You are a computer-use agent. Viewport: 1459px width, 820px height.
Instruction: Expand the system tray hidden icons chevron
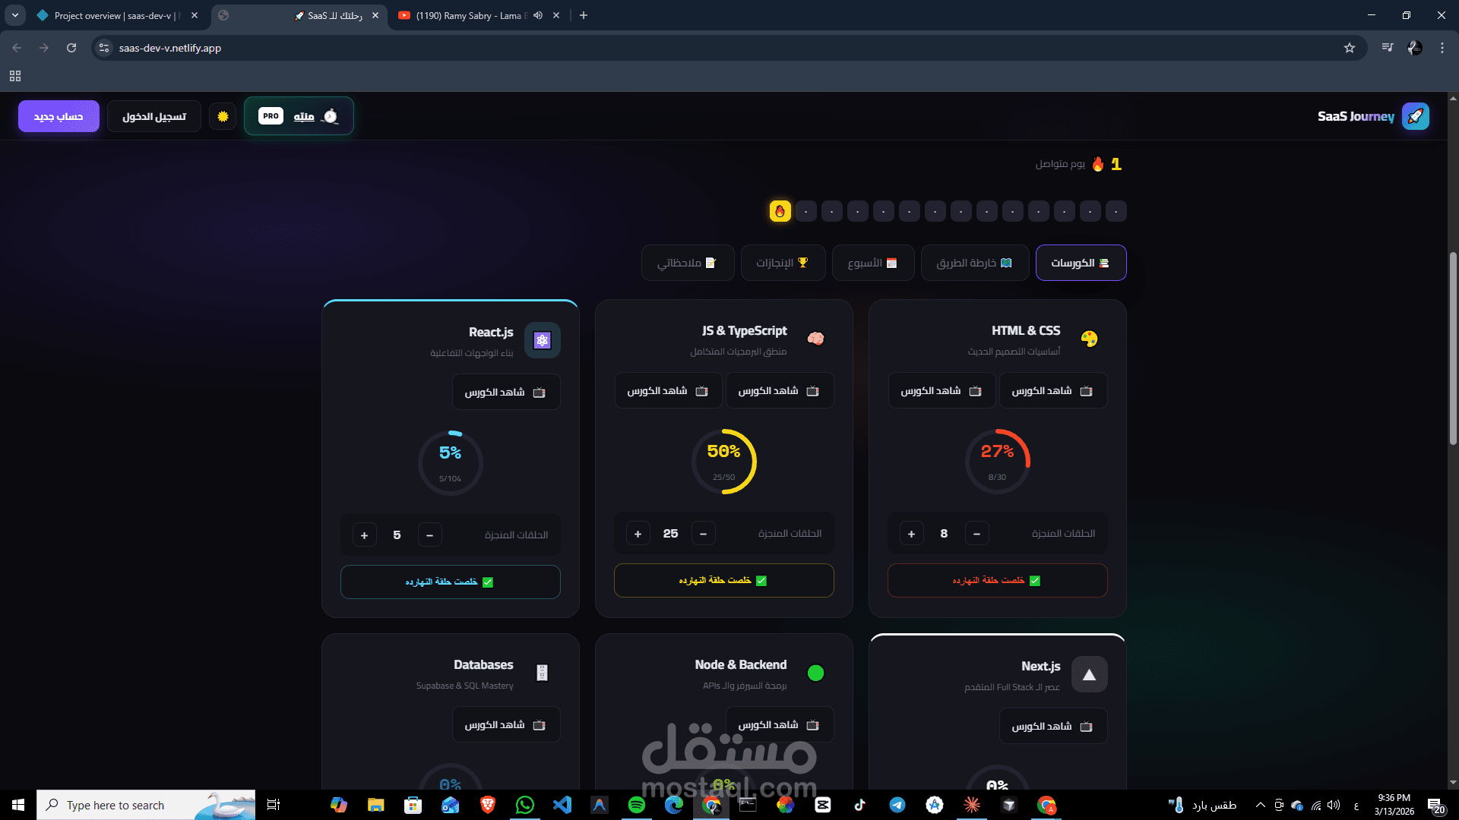(x=1260, y=805)
